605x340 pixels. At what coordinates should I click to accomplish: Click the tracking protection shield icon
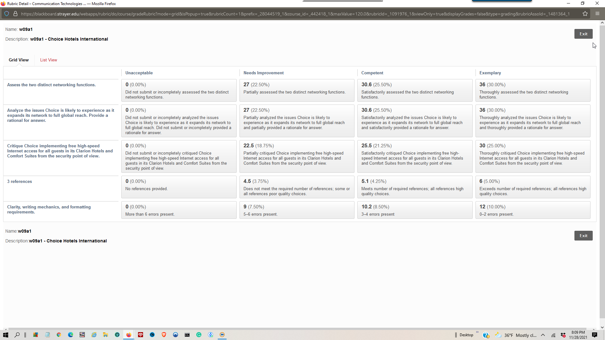7,14
